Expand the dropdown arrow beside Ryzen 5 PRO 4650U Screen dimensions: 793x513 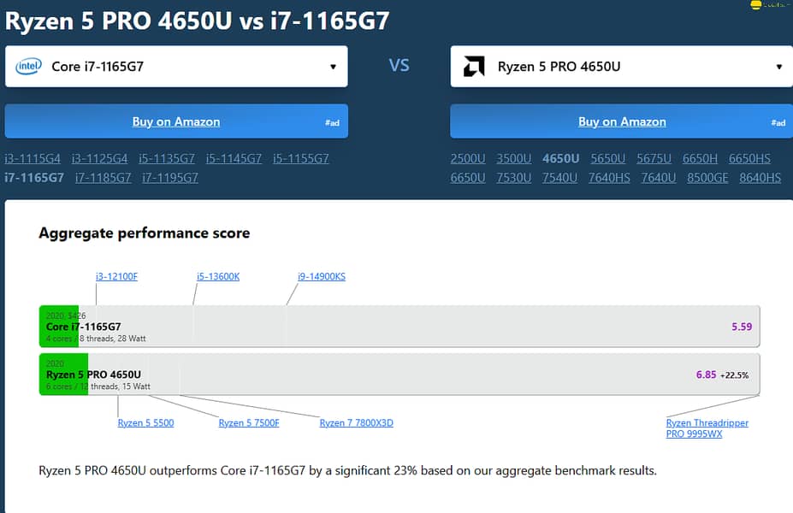778,66
